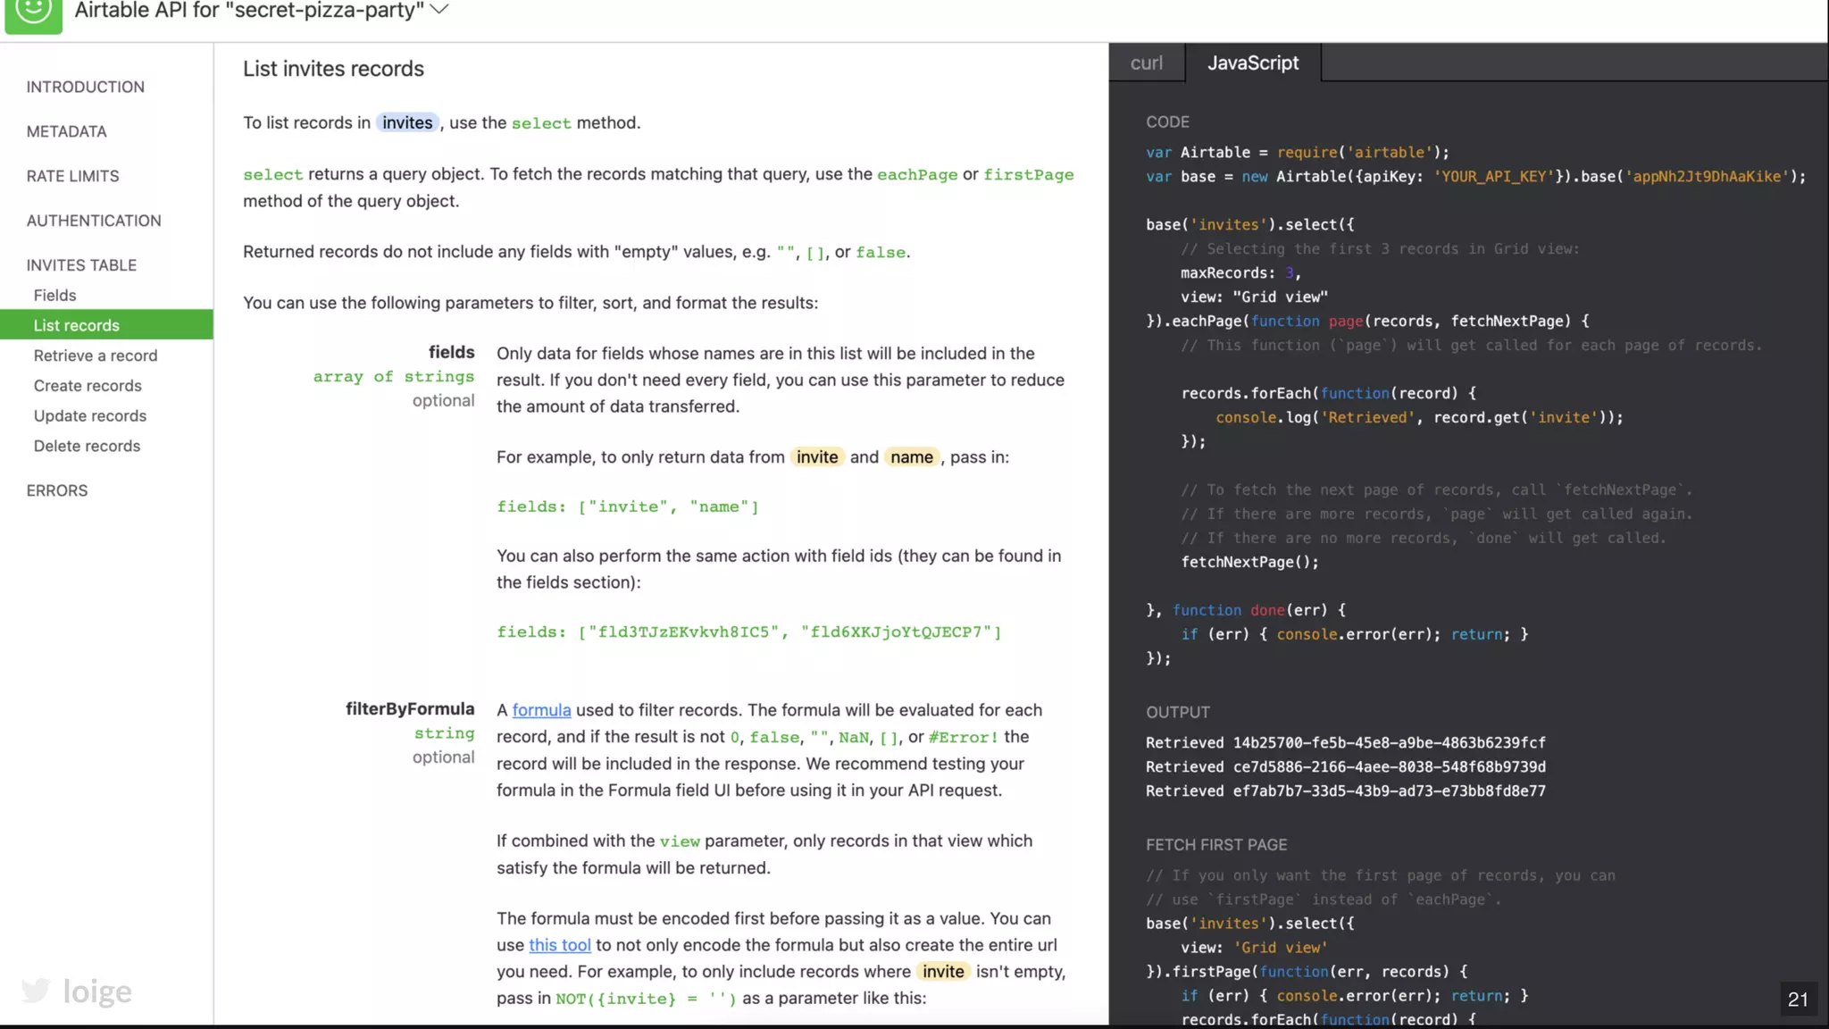Open the Introduction section

coord(85,87)
